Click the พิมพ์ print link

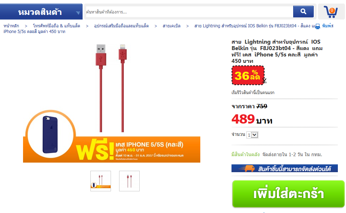click(x=328, y=26)
